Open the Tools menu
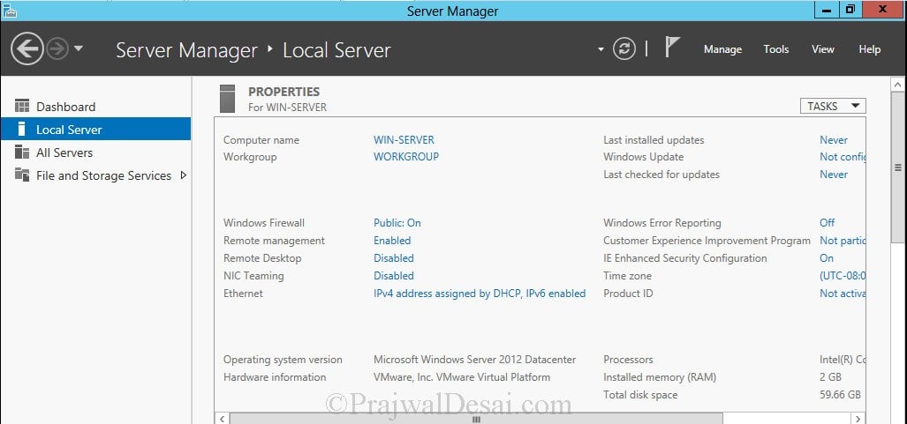907x424 pixels. pyautogui.click(x=775, y=49)
